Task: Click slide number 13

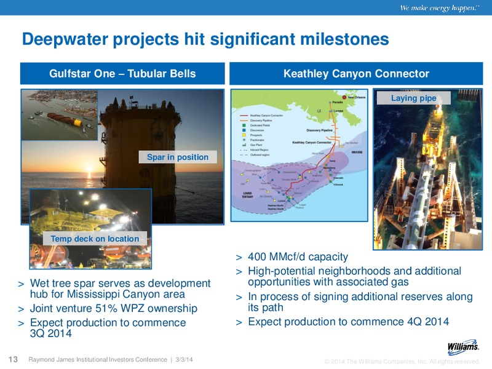Action: 13,359
